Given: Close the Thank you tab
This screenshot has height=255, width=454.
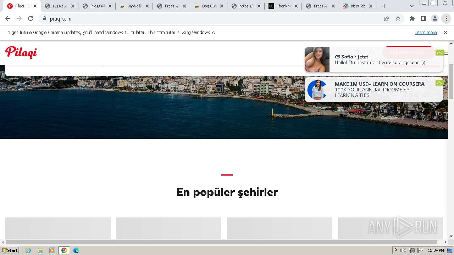Looking at the screenshot, I should pyautogui.click(x=296, y=6).
